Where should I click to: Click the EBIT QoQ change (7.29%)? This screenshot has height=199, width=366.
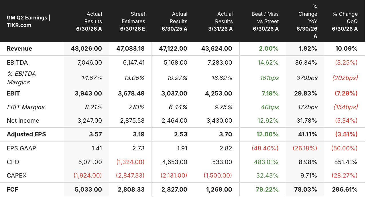tap(345, 93)
